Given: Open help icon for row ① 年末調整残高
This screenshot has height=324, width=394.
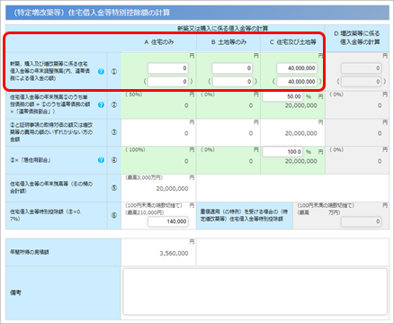Looking at the screenshot, I should [101, 71].
